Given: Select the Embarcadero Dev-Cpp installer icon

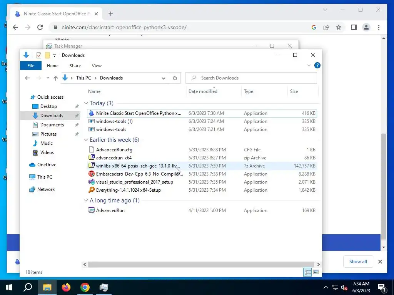Looking at the screenshot, I should point(92,174).
